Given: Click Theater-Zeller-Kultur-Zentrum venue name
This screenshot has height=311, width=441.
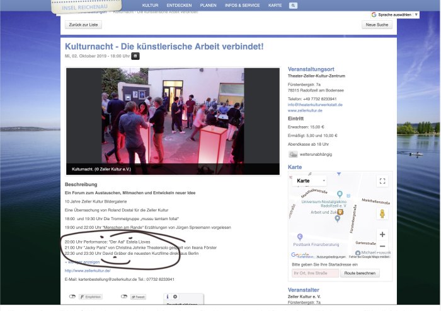Looking at the screenshot, I should [316, 76].
